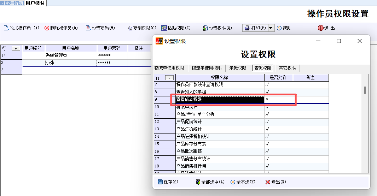Image resolution: width=377 pixels, height=196 pixels.
Task: Close the 设置权限 dialog window
Action: coord(360,41)
